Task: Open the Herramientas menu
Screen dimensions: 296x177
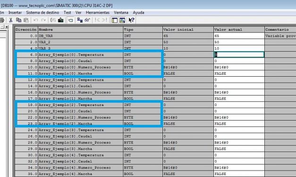Action: [98, 13]
